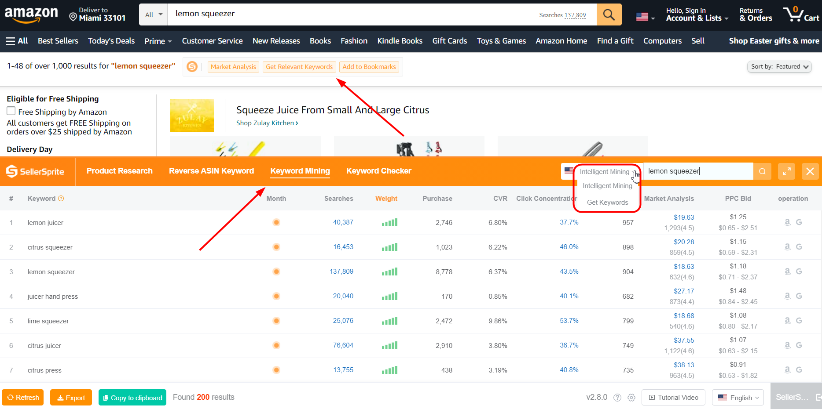Click Amazon search icon for lime squeezer row

pos(788,321)
